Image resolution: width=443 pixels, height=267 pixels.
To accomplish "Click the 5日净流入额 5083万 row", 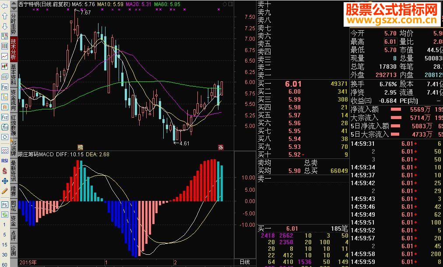I will point(397,126).
